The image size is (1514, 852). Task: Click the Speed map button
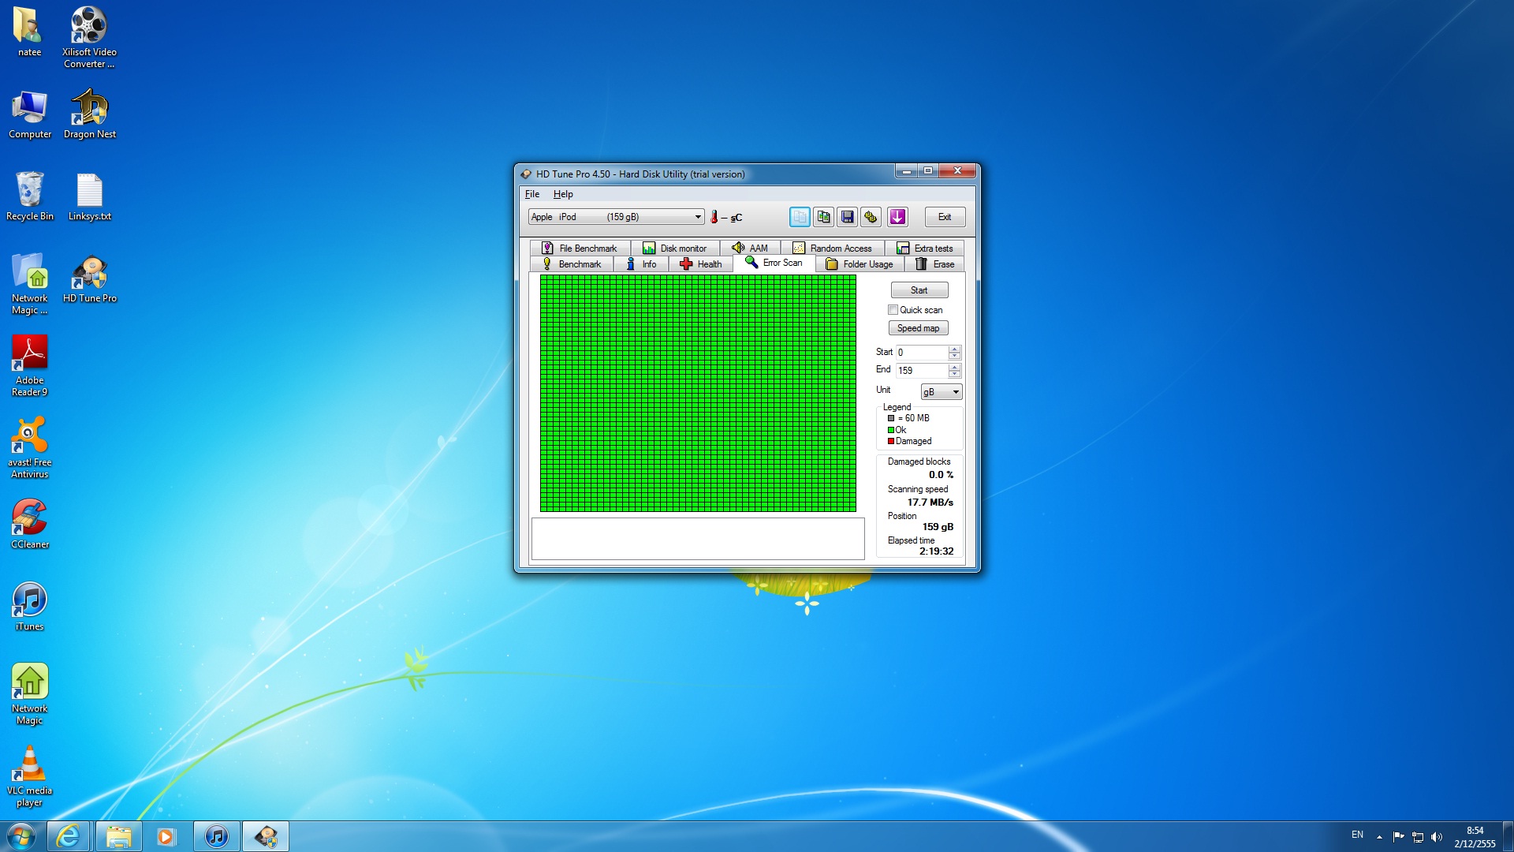click(x=918, y=328)
